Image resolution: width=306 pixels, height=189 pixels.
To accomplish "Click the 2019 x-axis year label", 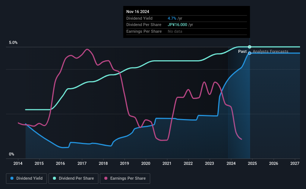I will (124, 164).
